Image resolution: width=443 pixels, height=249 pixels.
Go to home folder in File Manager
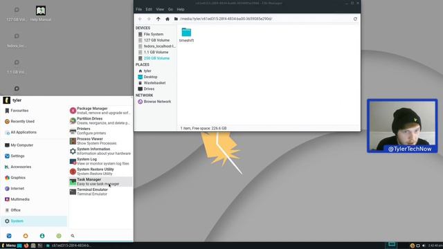pyautogui.click(x=168, y=19)
